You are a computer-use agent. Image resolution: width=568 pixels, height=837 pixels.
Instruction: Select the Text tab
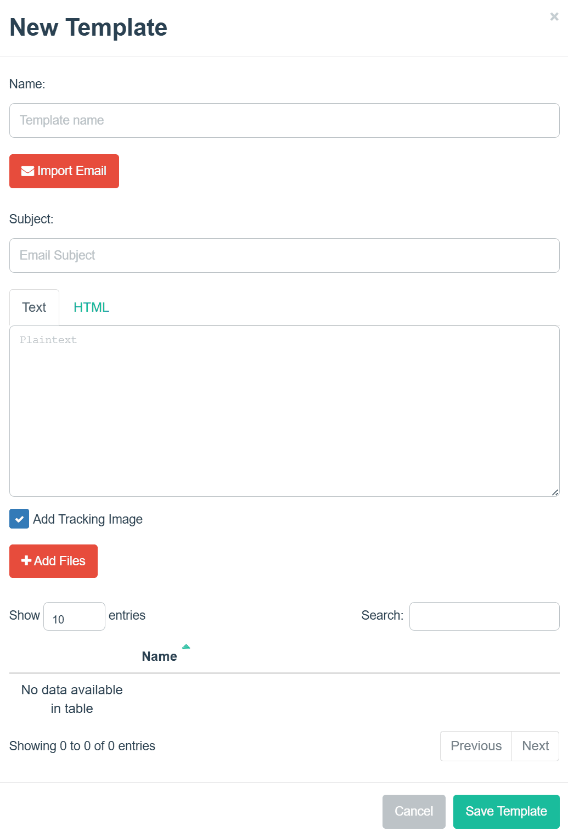34,307
